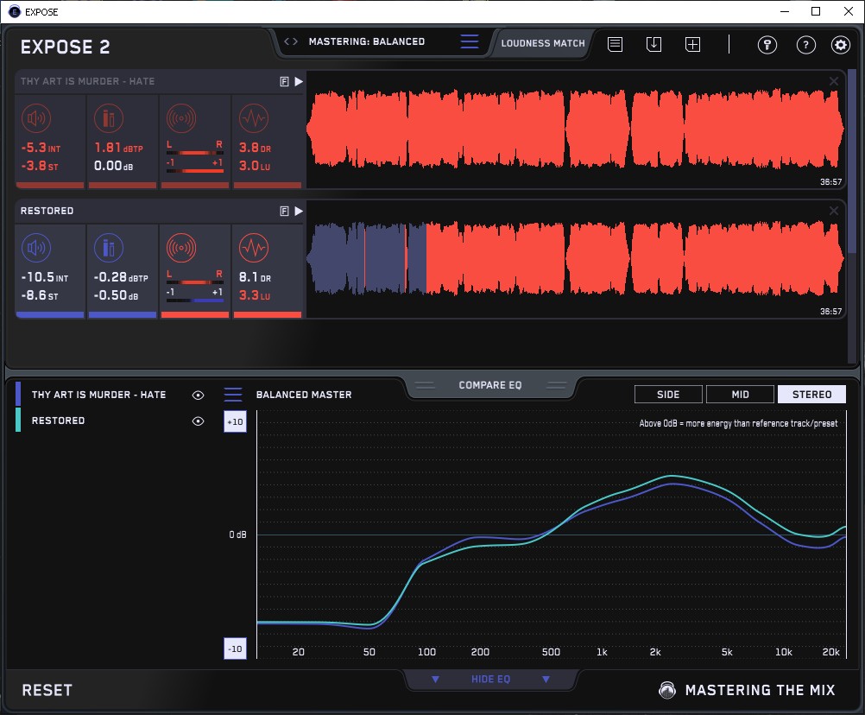Click the license key icon
865x715 pixels.
click(x=767, y=45)
